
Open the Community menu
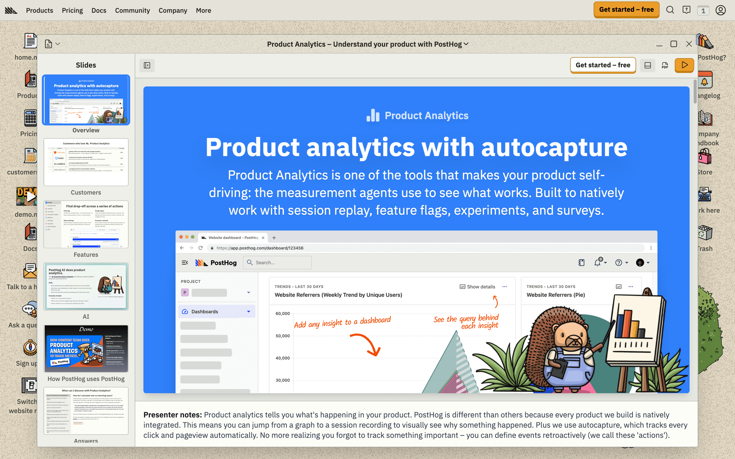(x=132, y=10)
